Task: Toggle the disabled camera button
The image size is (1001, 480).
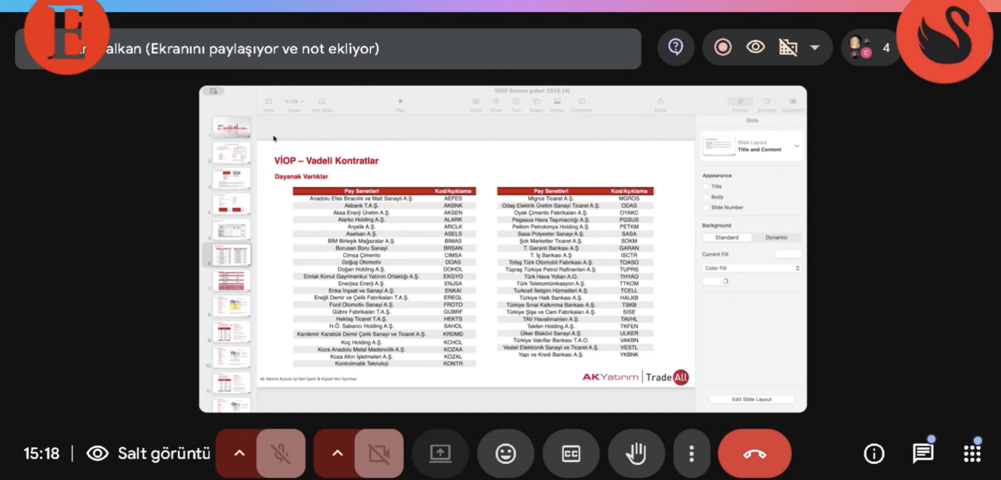Action: [x=379, y=453]
